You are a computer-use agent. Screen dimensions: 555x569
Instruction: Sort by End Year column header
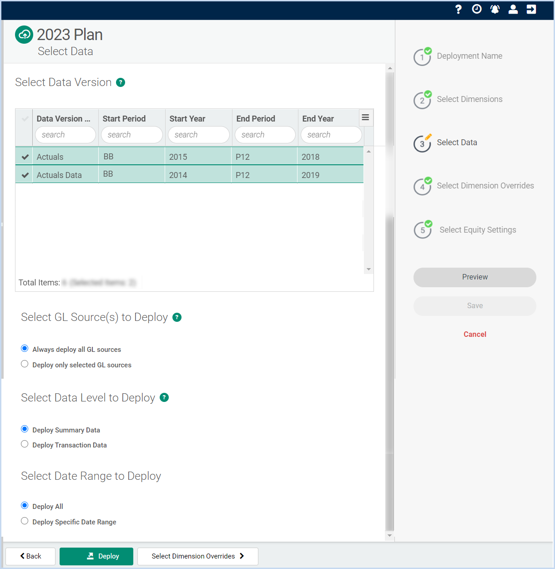[318, 119]
